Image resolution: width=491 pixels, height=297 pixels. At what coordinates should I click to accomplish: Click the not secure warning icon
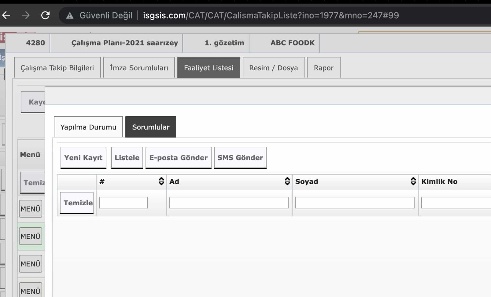[70, 16]
